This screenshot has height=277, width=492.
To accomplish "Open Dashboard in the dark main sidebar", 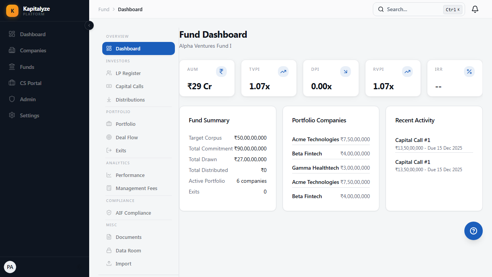I will pyautogui.click(x=45, y=34).
